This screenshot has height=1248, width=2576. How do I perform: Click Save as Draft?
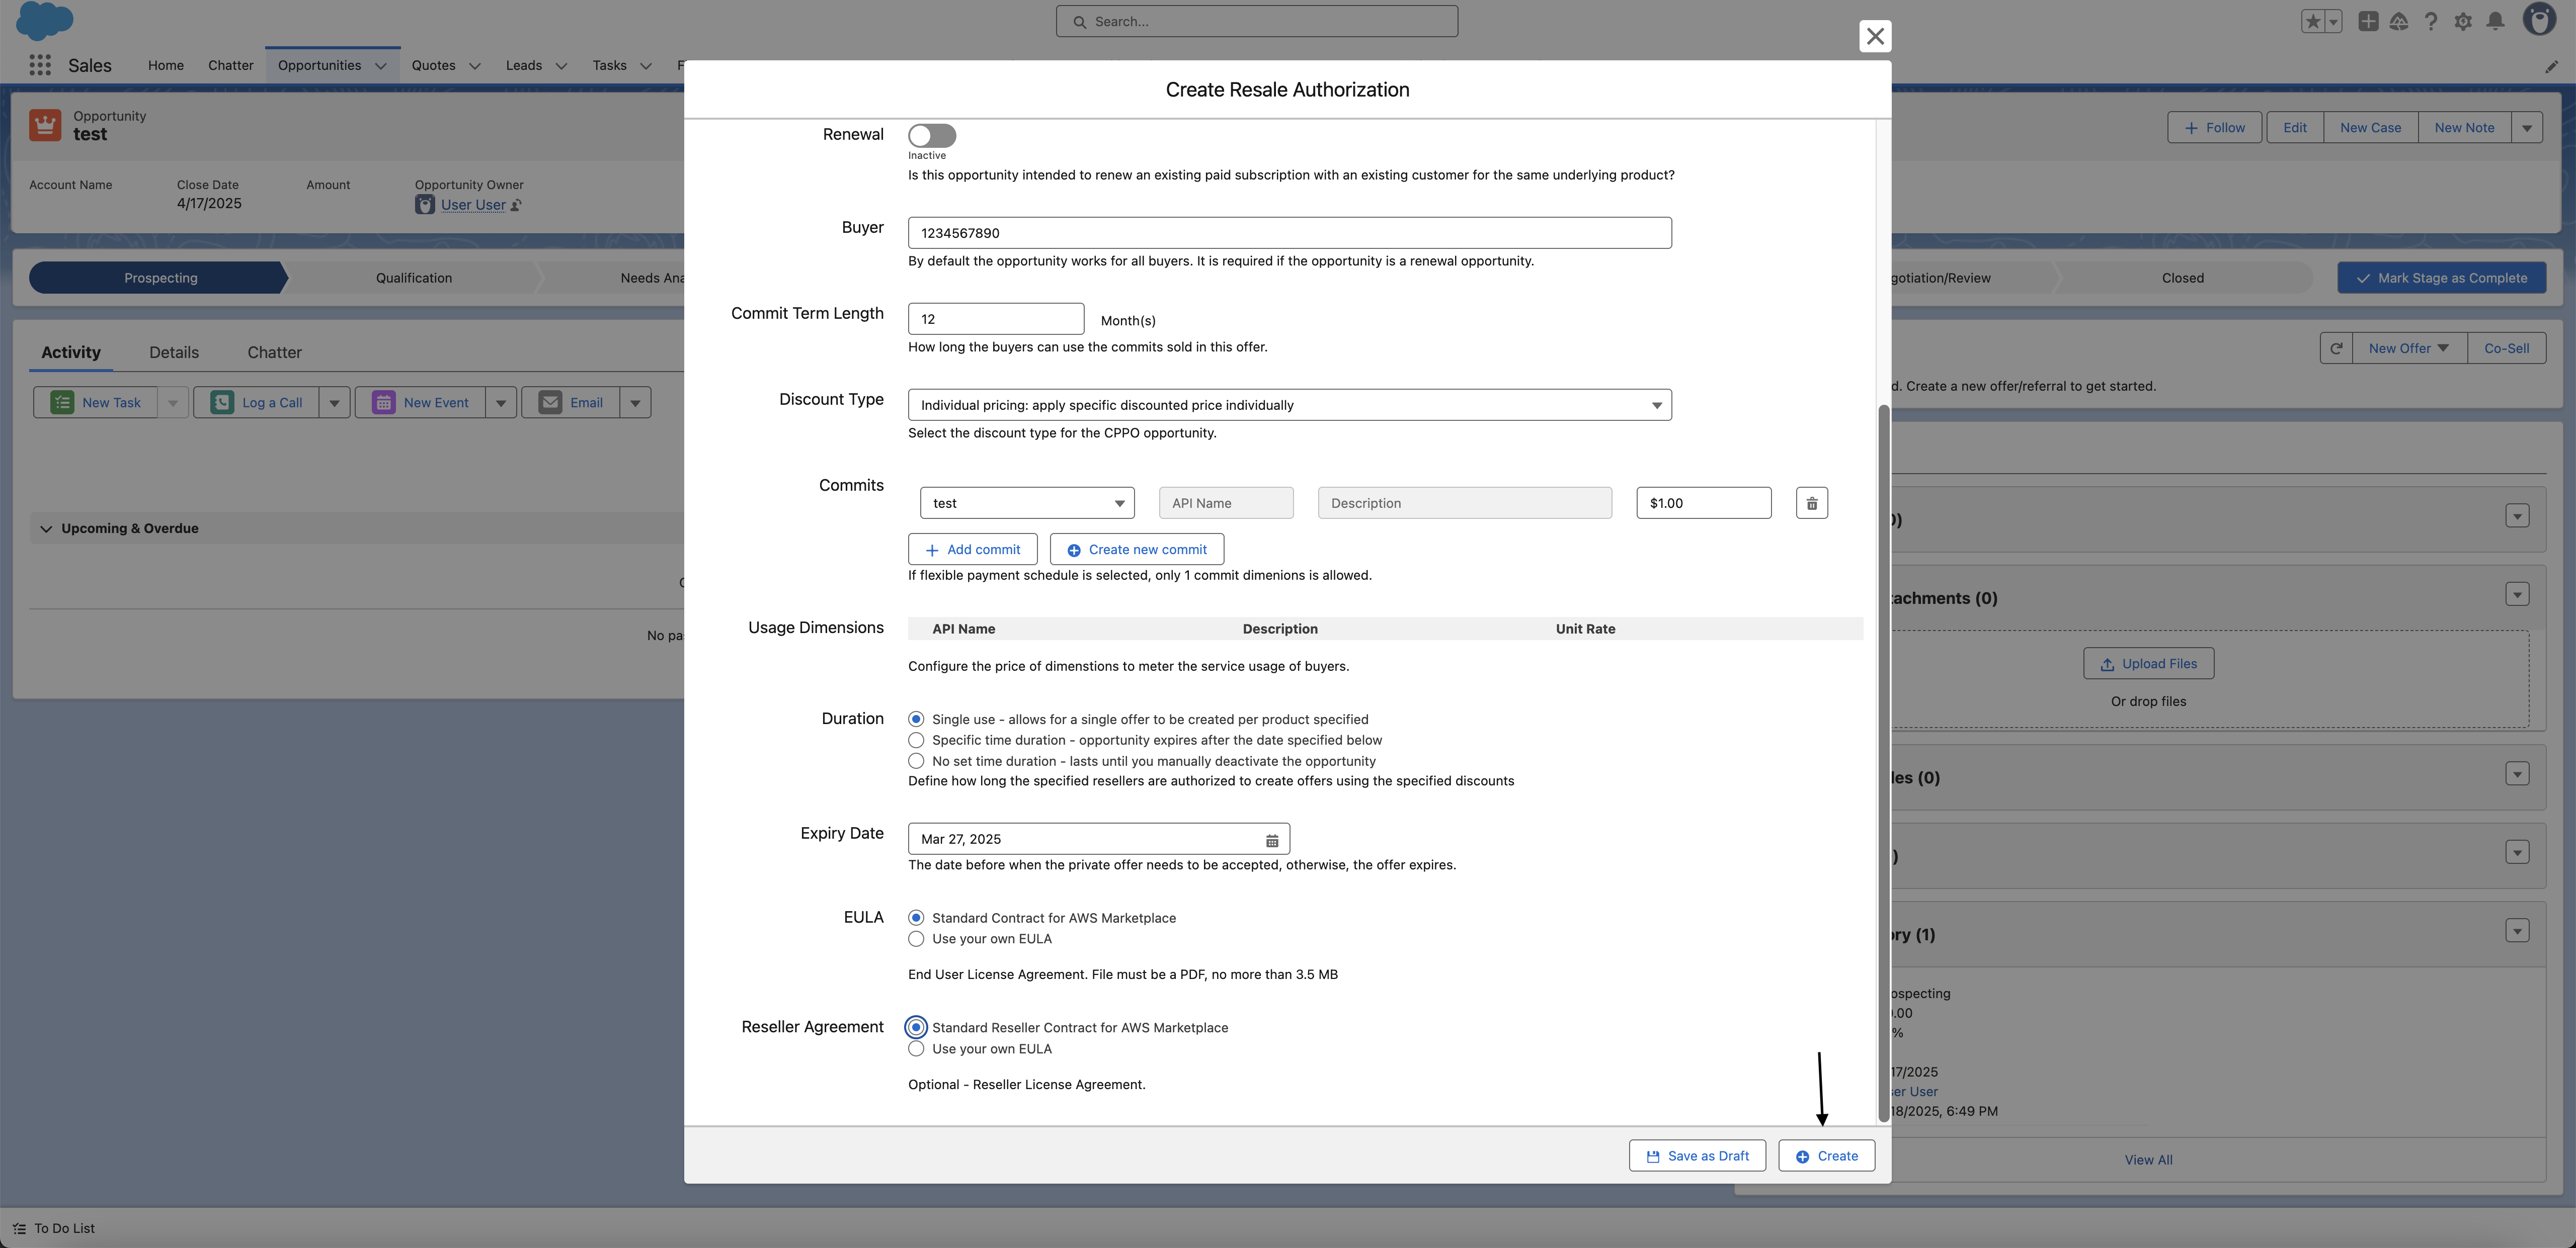pos(1697,1156)
